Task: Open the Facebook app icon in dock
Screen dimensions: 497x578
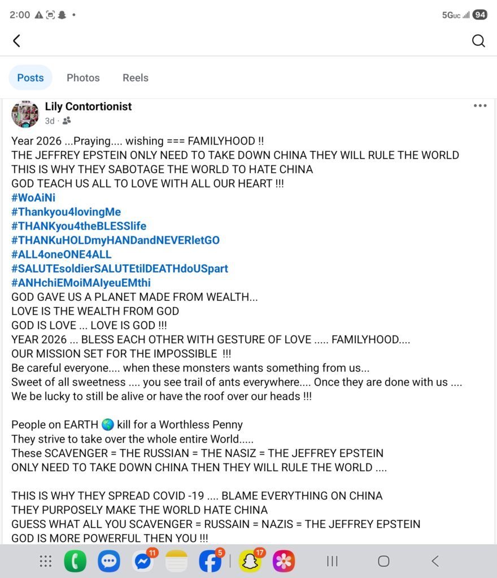Action: click(210, 561)
